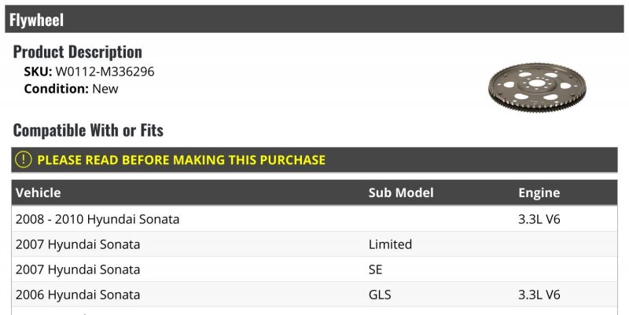
Task: Select the 2007 Hyundai Sonata Limited row
Action: tap(314, 244)
